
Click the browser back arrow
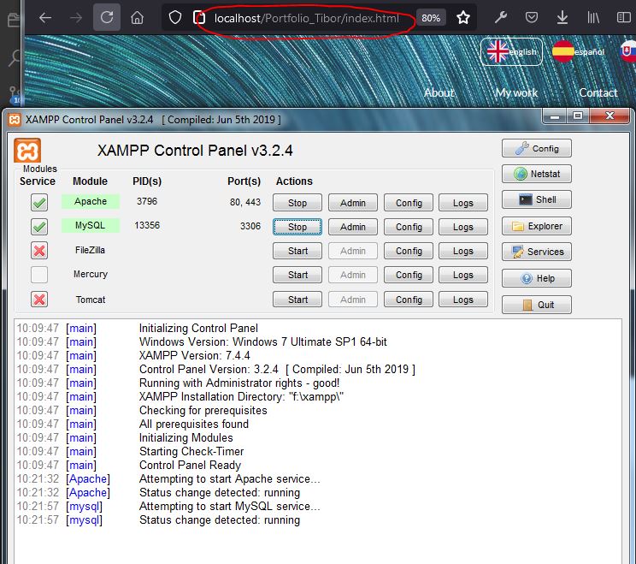click(x=45, y=17)
